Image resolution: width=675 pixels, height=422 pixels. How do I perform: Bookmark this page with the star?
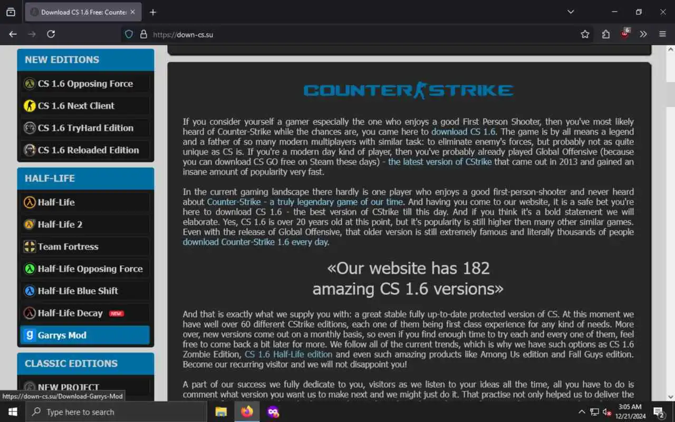(x=585, y=34)
